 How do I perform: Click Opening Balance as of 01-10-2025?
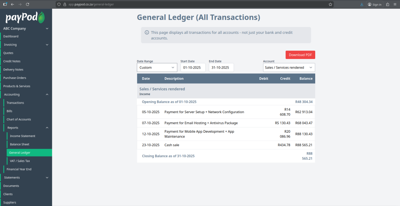(169, 102)
